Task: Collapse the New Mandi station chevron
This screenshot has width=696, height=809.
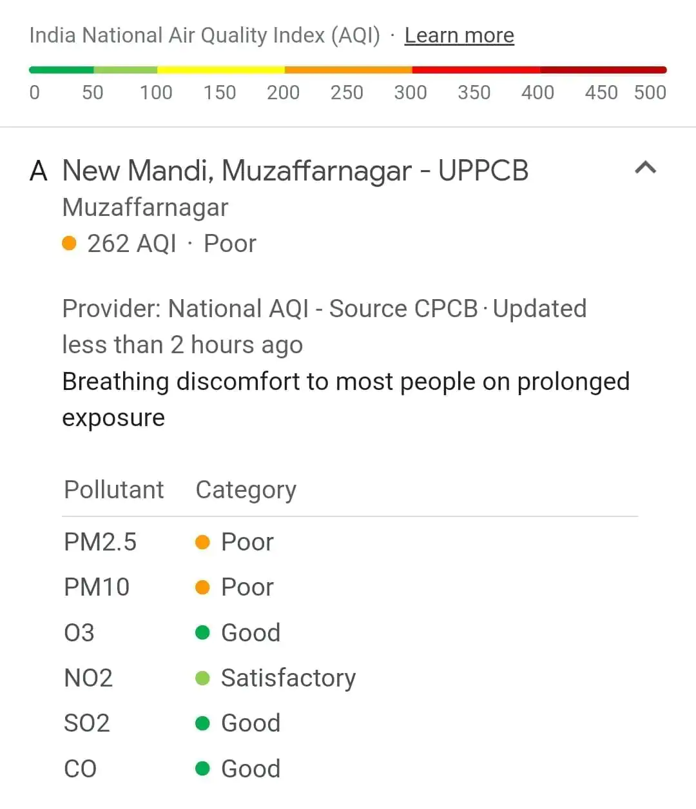Action: click(x=645, y=168)
